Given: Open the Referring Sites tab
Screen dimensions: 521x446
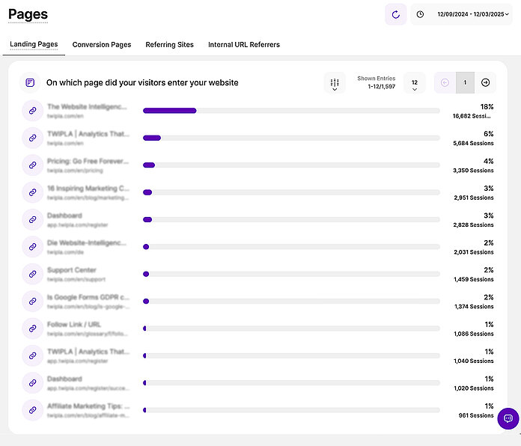Looking at the screenshot, I should [170, 45].
